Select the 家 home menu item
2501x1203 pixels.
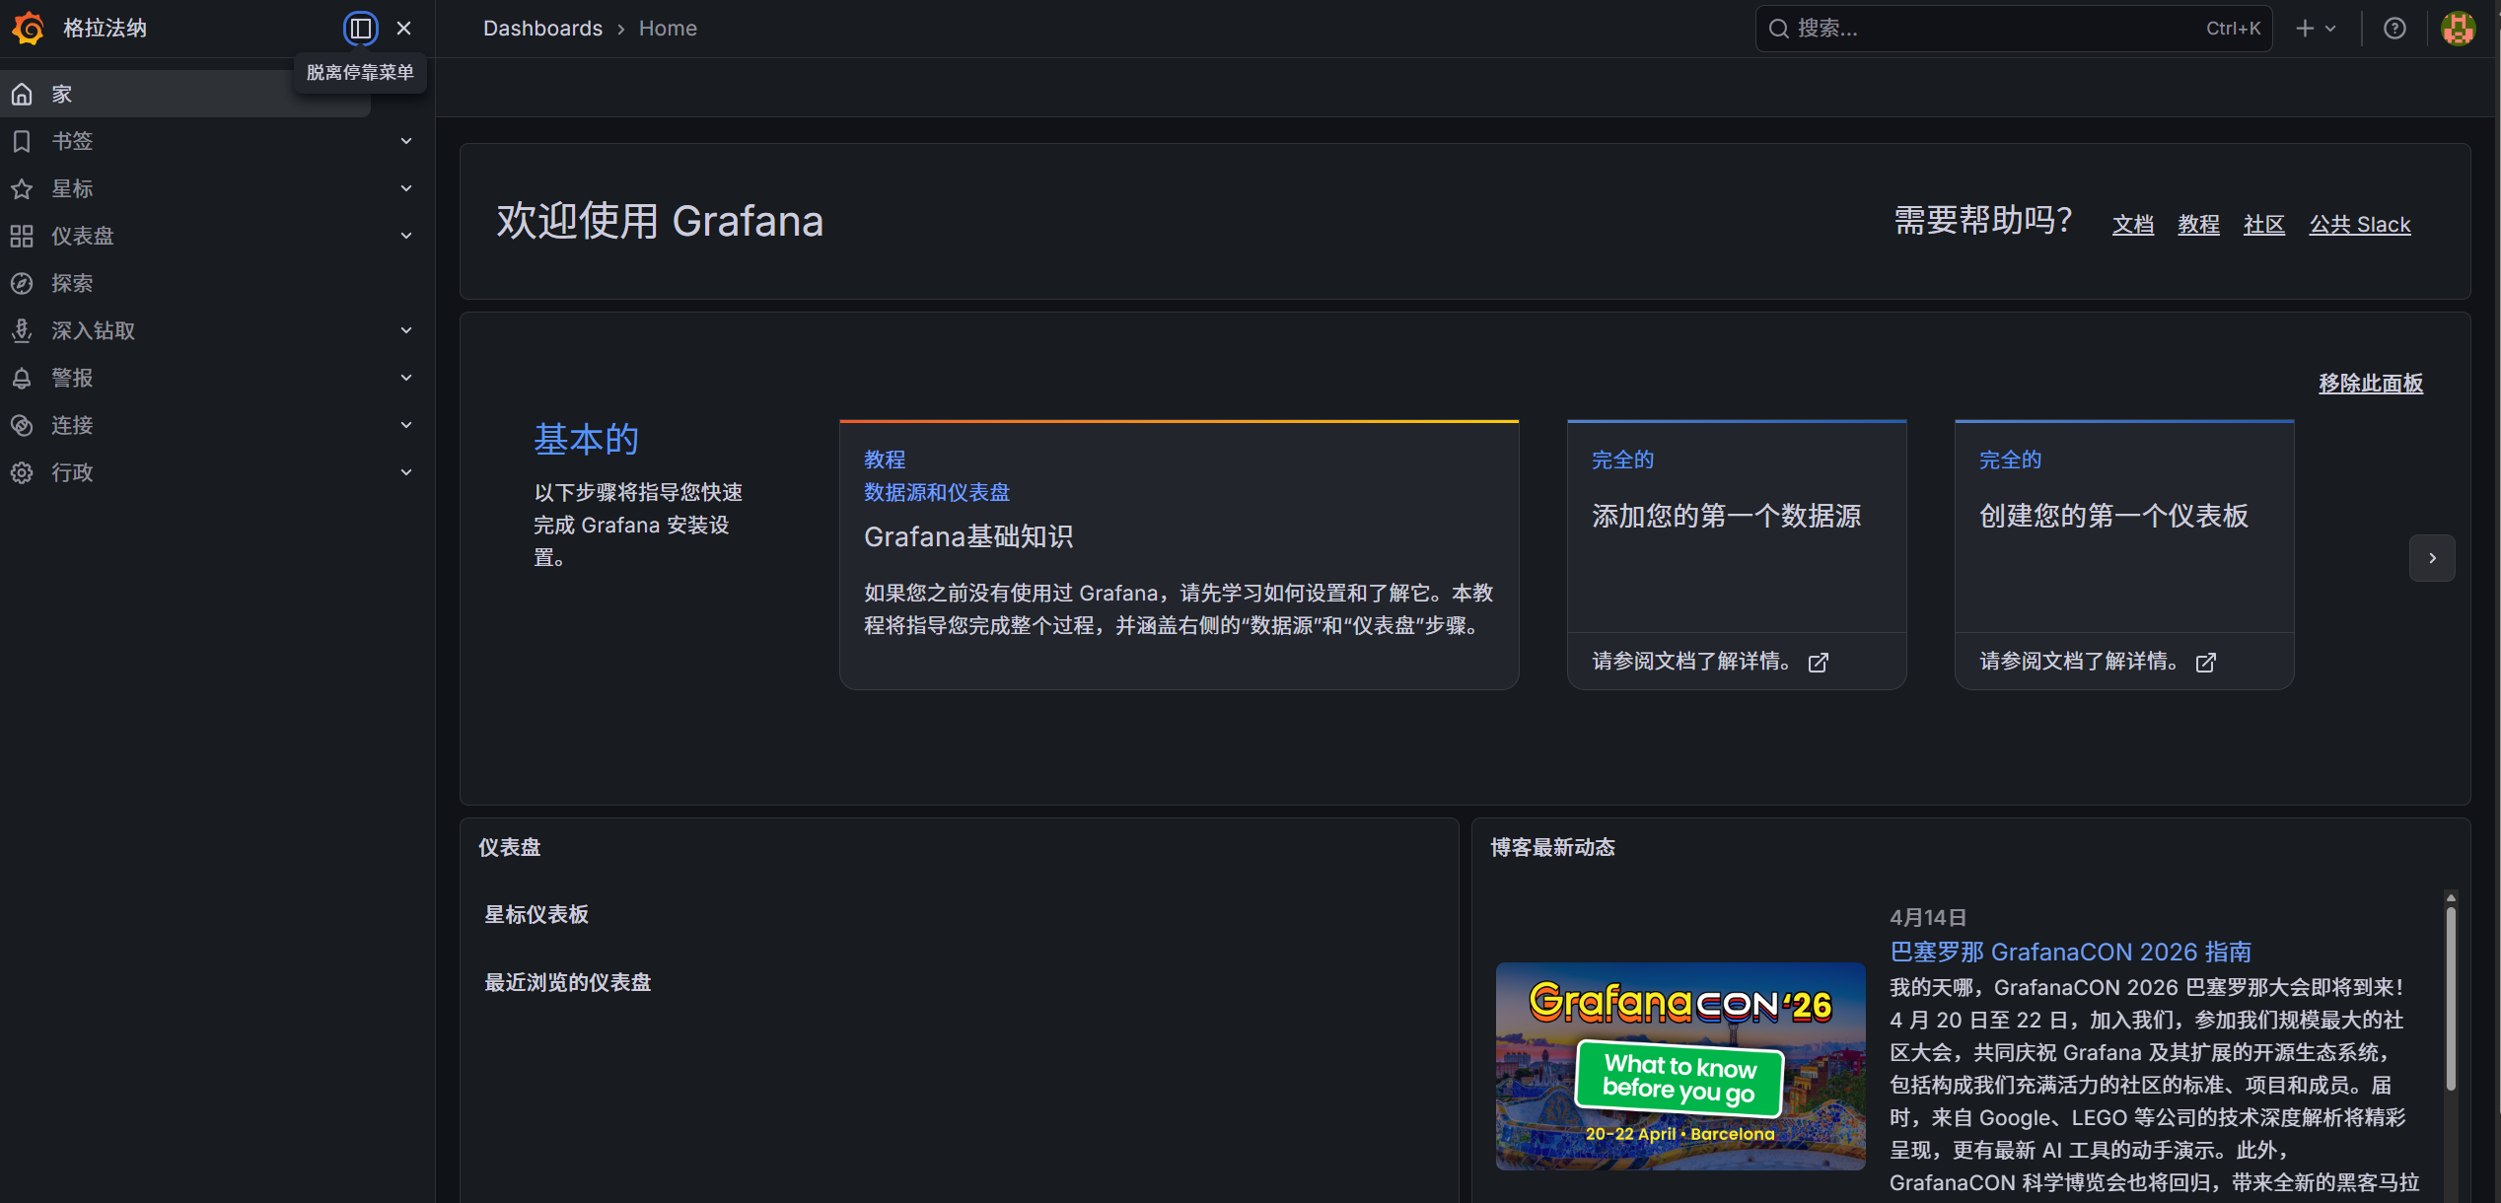pos(62,94)
